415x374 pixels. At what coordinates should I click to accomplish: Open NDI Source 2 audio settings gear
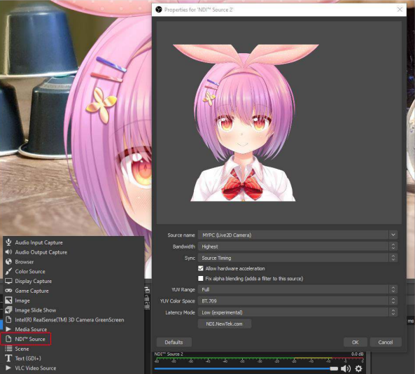point(358,368)
